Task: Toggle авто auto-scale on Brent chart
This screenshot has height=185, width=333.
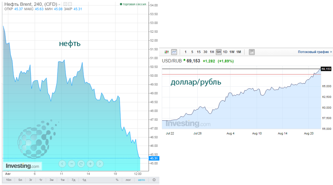Action: coord(142,180)
